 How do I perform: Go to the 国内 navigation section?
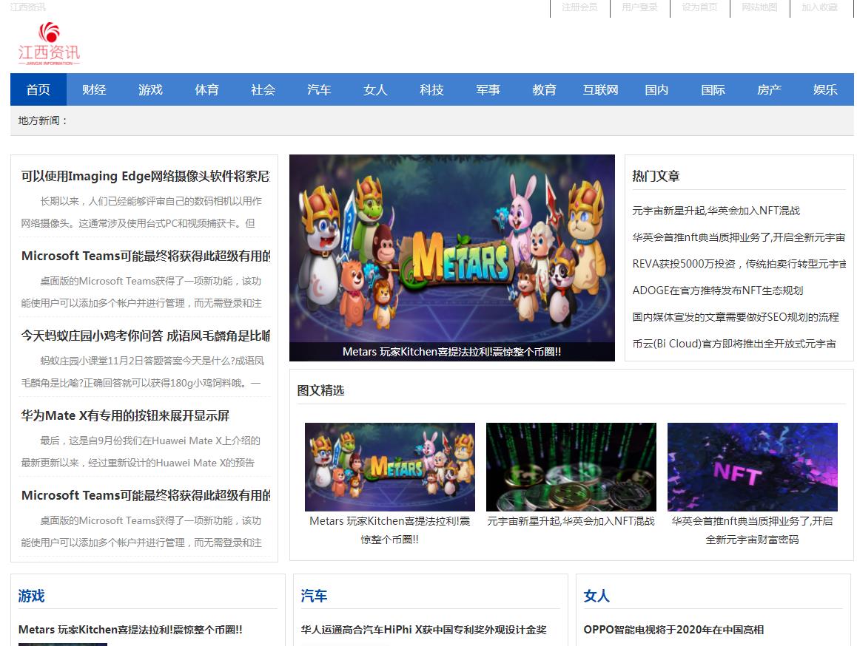pos(657,89)
